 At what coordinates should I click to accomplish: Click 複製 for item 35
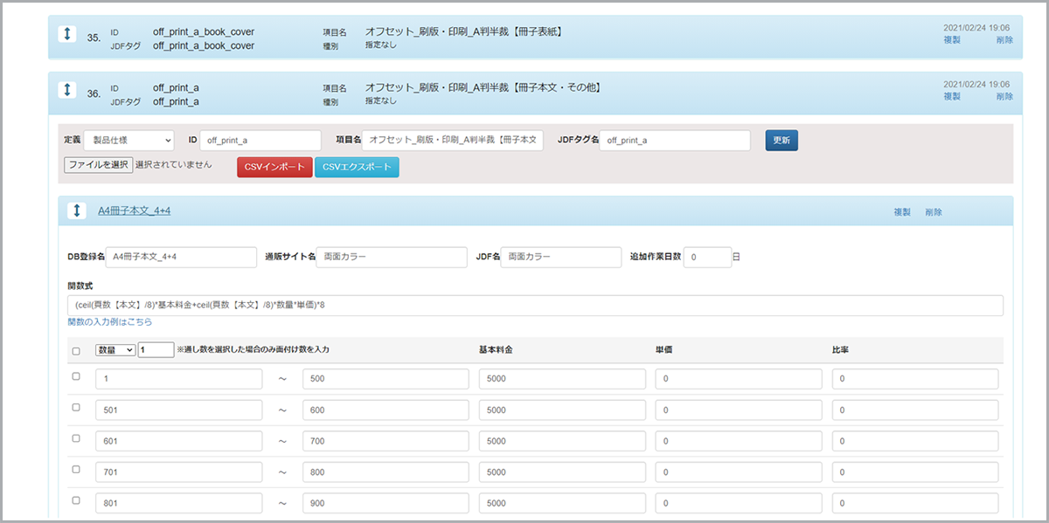pos(952,40)
